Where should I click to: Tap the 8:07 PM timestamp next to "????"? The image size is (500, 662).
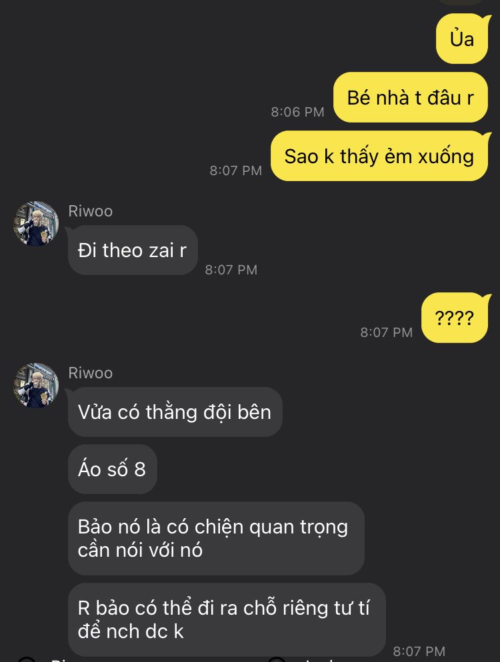click(x=386, y=332)
